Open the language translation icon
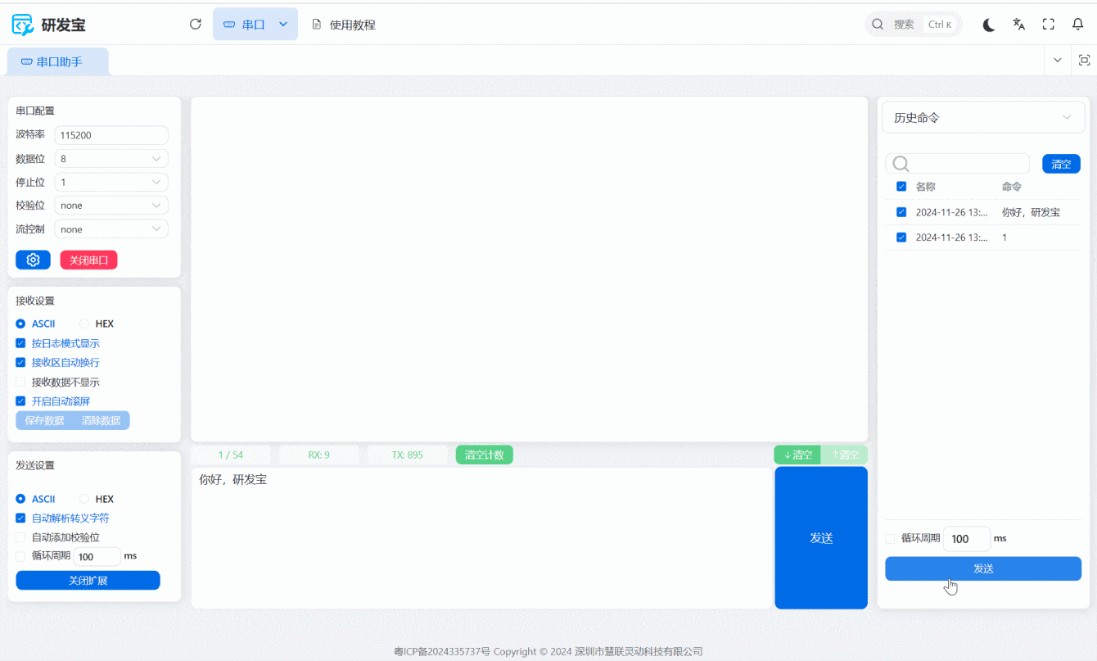Viewport: 1097px width, 661px height. point(1018,25)
